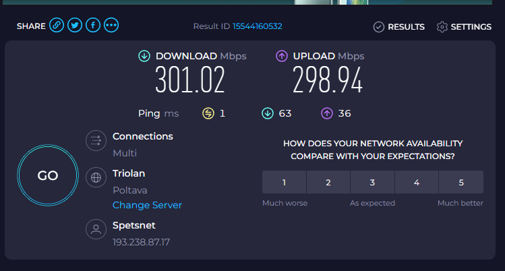
Task: Select rating 2 on expectations scale
Action: coord(328,182)
